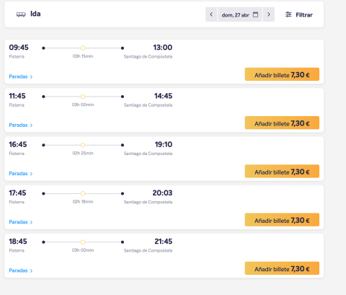Viewport: 346px width, 295px height.
Task: Expand Paradas for the 18:45 departure
Action: tap(21, 270)
